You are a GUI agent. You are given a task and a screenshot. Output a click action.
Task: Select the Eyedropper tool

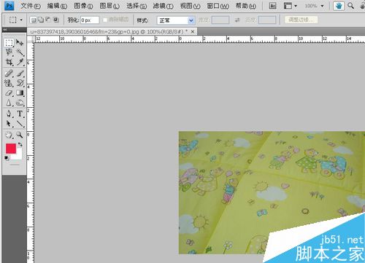[x=20, y=62]
